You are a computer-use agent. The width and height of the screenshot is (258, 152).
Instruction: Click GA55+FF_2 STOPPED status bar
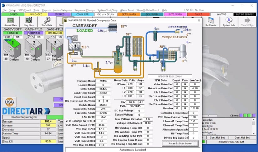(x=34, y=33)
